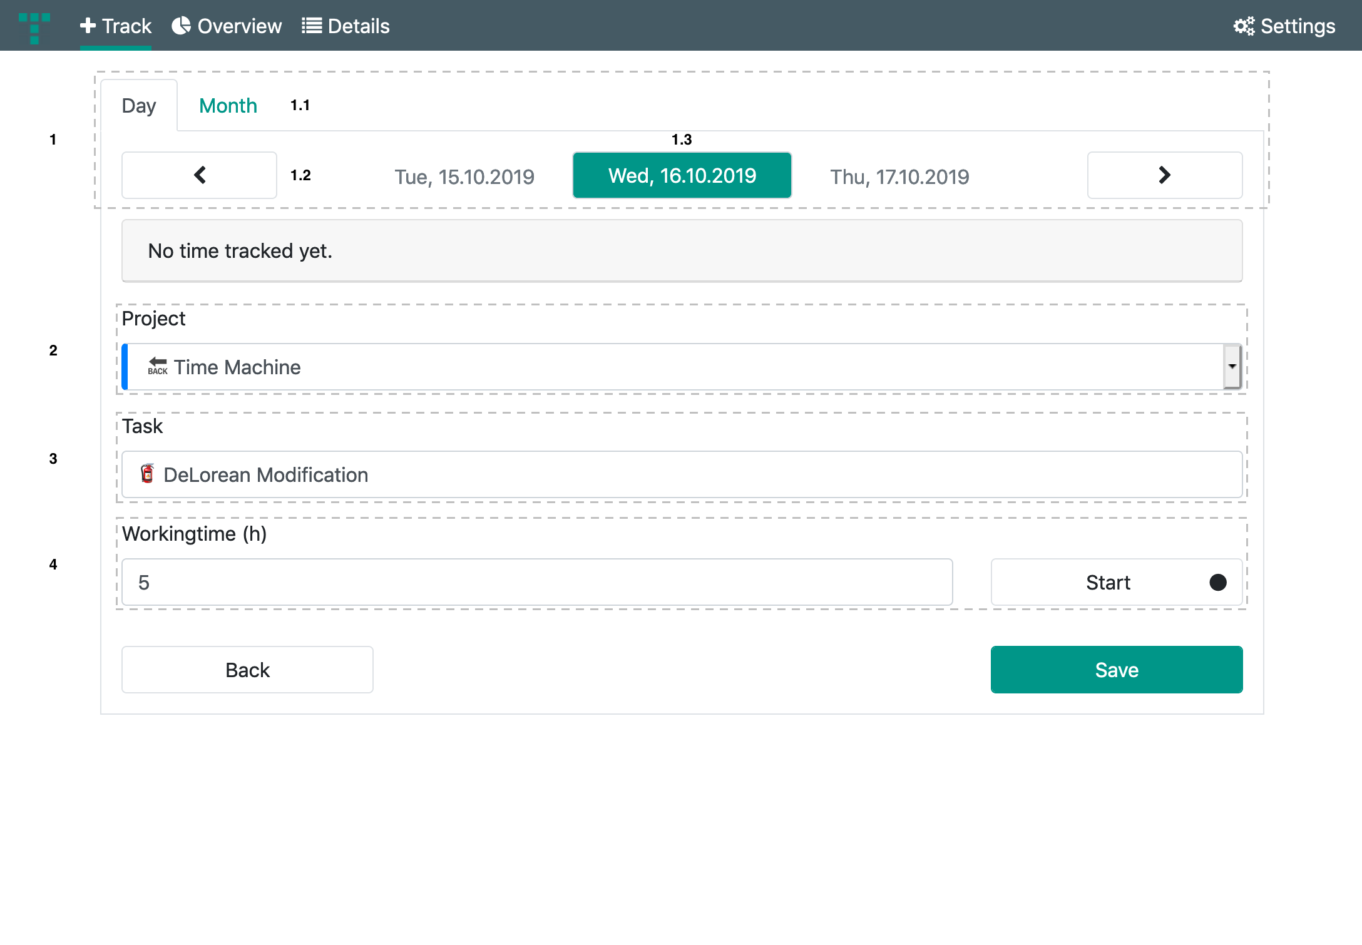Select Thu, 17.10.2019 date entry

(x=899, y=174)
